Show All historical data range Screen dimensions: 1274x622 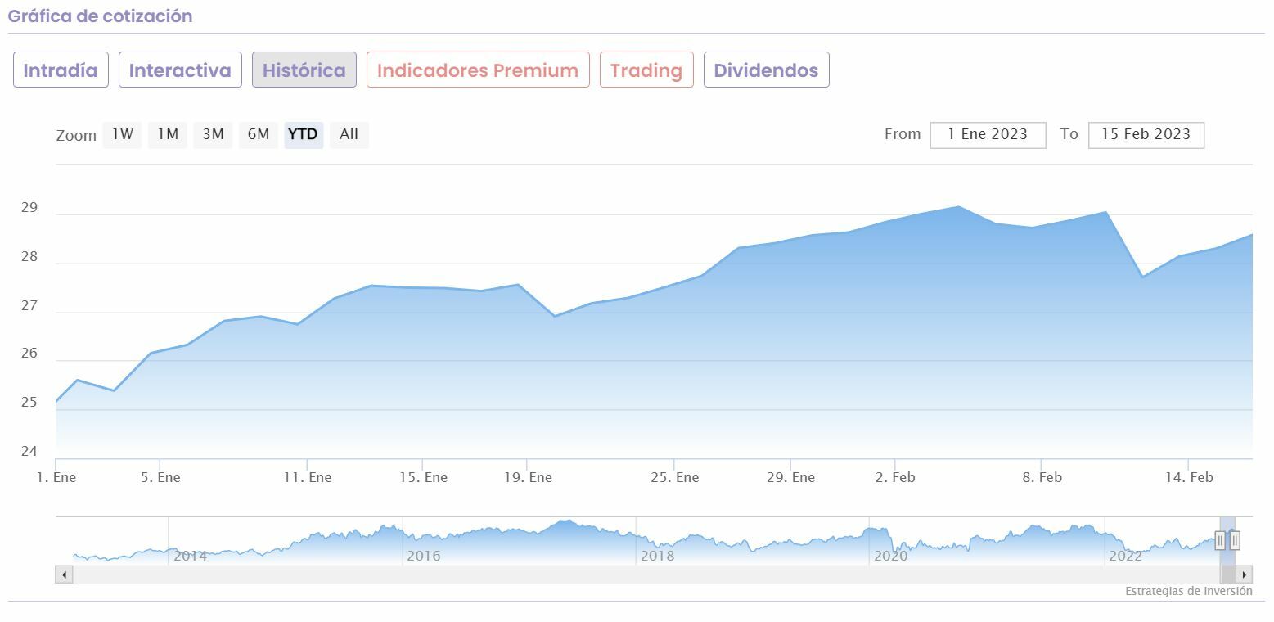pos(349,134)
